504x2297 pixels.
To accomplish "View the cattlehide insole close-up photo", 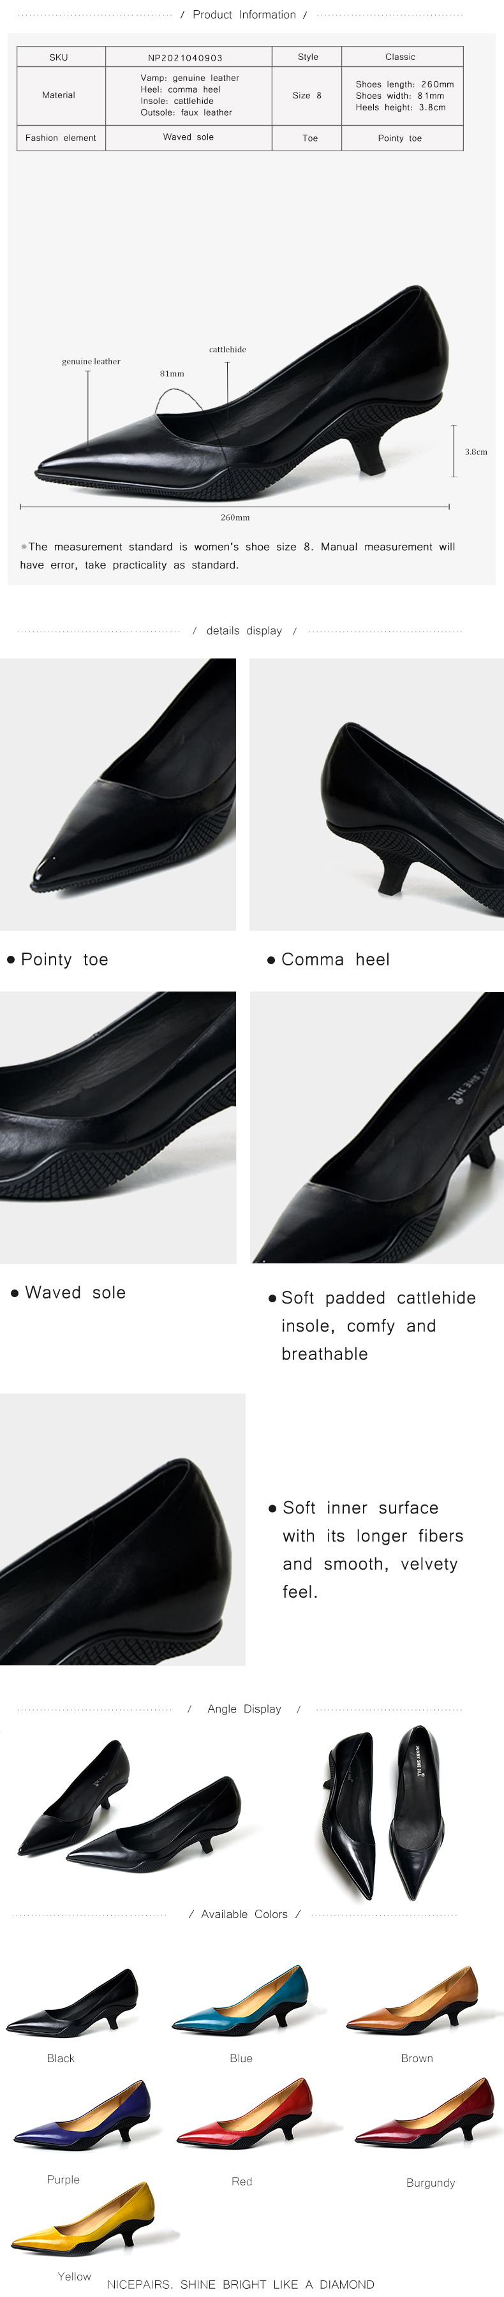I will pyautogui.click(x=376, y=1127).
